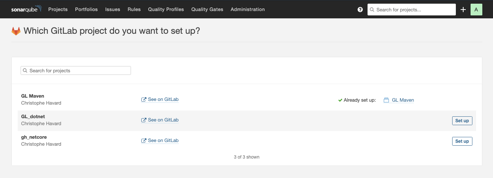Click the plus create icon
The image size is (493, 178).
pos(463,10)
